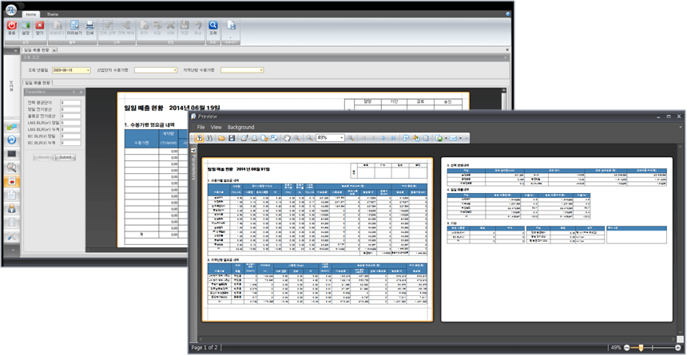The height and width of the screenshot is (355, 687).
Task: Open 설정 (settings) from the ribbon
Action: pyautogui.click(x=26, y=27)
